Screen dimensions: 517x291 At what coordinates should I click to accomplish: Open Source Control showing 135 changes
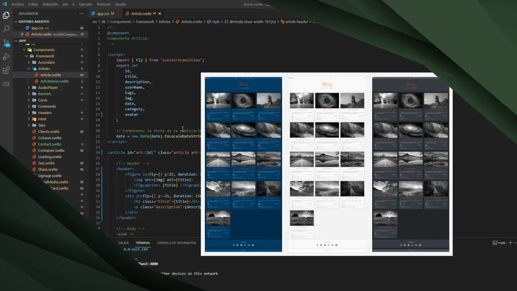pyautogui.click(x=6, y=43)
